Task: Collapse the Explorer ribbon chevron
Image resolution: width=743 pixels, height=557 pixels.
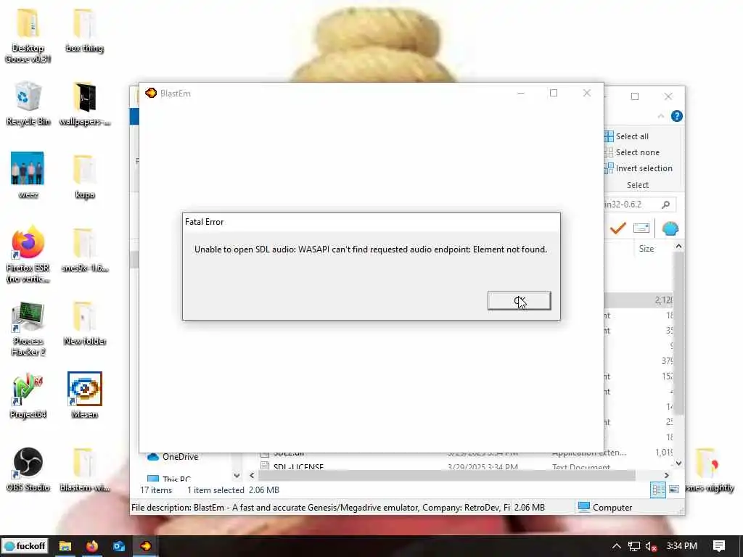Action: click(x=661, y=116)
